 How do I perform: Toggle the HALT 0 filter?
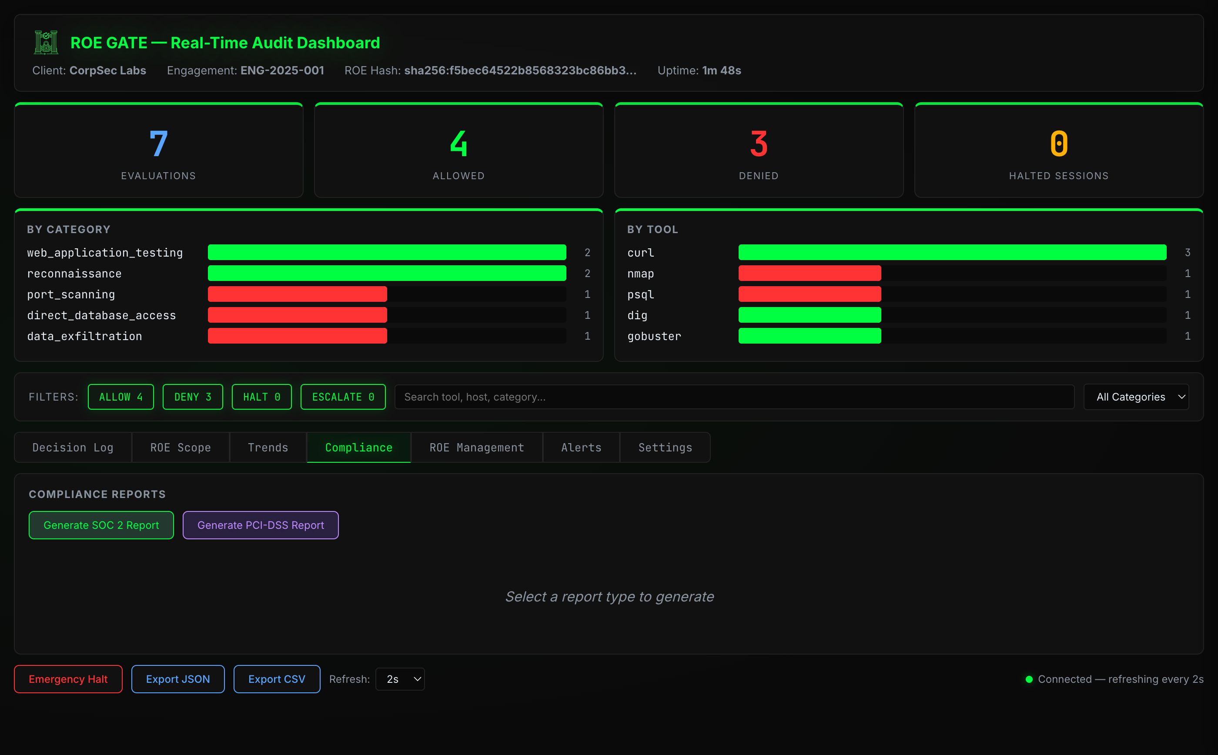pyautogui.click(x=261, y=397)
